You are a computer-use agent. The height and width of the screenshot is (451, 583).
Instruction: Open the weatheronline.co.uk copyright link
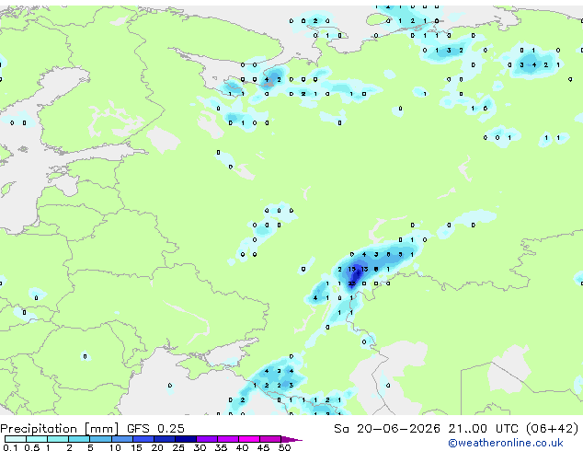click(x=506, y=443)
